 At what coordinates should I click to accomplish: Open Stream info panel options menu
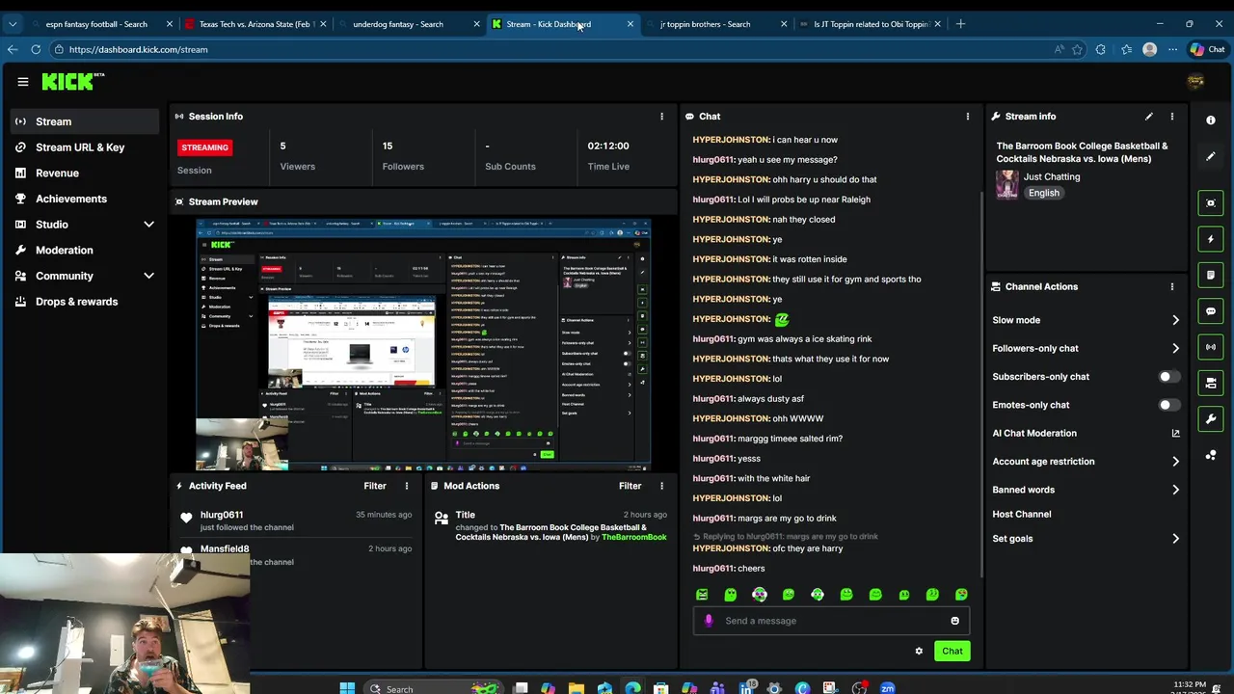click(x=1172, y=116)
